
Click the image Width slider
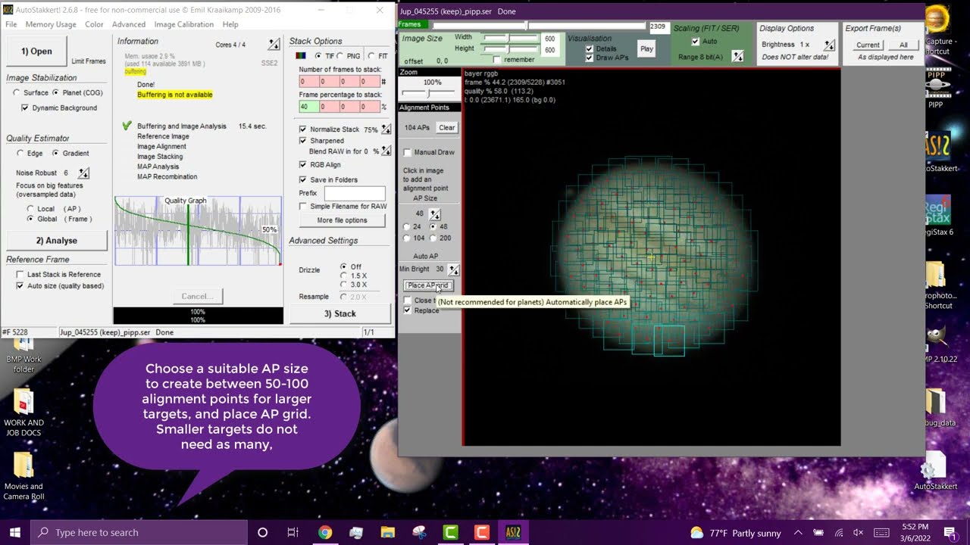pyautogui.click(x=510, y=37)
